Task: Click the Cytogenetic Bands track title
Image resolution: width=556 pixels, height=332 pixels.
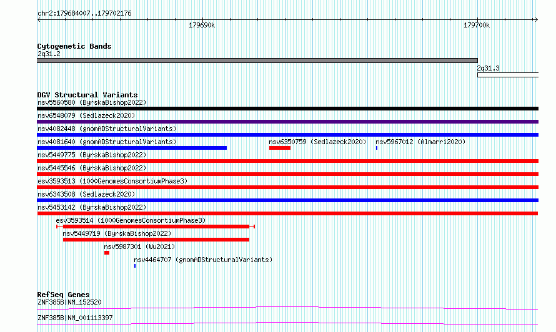Action: coord(74,46)
